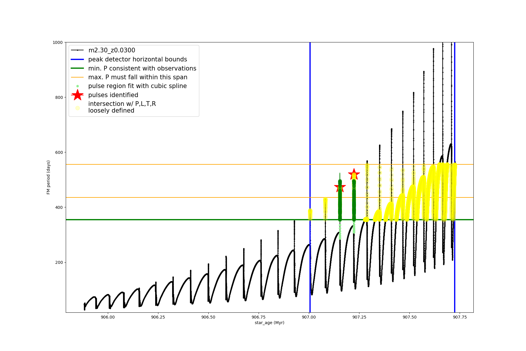
Task: Click the blue line sample in the legend
Action: [x=77, y=59]
